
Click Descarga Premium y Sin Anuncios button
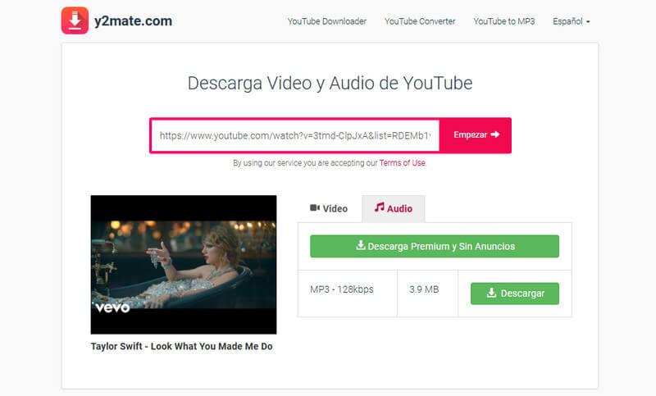(435, 246)
